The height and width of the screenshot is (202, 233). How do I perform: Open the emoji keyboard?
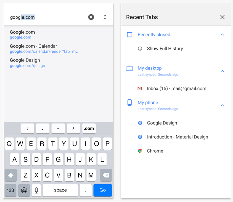(24, 190)
